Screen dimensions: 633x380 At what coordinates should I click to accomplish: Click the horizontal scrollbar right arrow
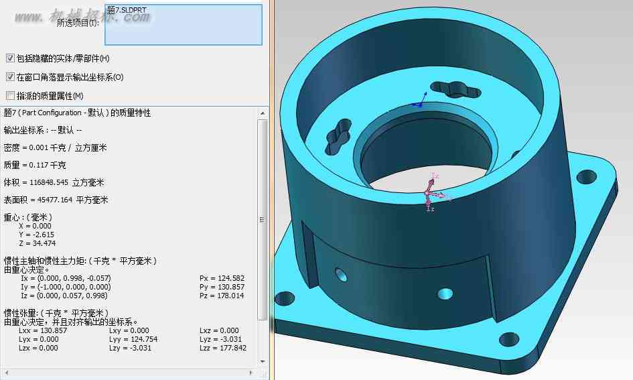tap(251, 373)
